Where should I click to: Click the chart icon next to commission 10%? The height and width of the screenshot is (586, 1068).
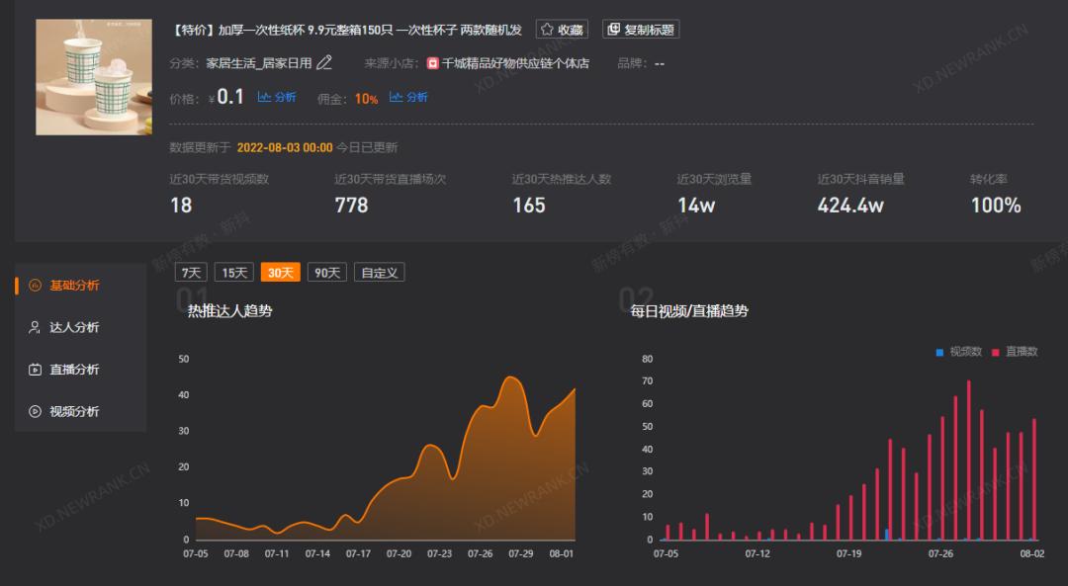[396, 97]
